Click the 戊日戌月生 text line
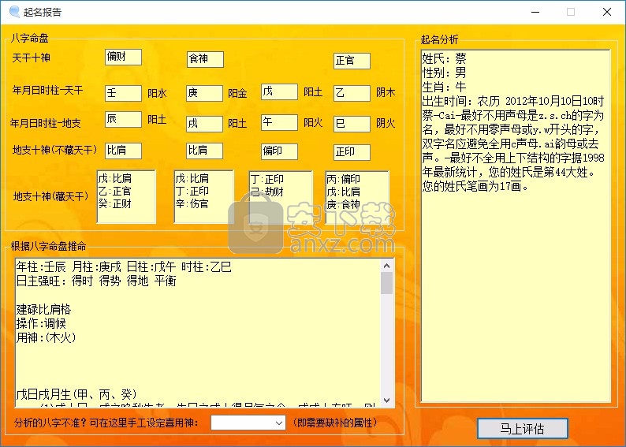The image size is (626, 447). (x=76, y=394)
